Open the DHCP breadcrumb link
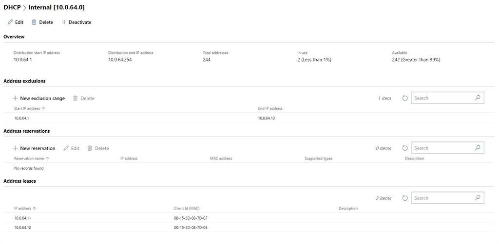Image resolution: width=499 pixels, height=244 pixels. tap(12, 7)
